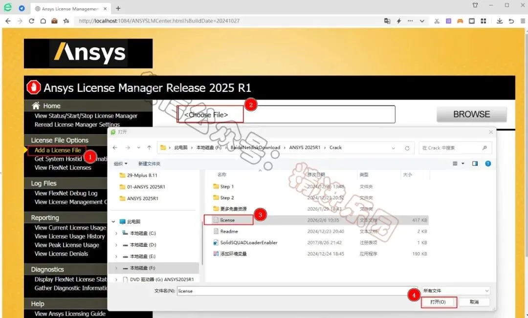528x318 pixels.
Task: Open the three-dot more options icon
Action: (x=410, y=21)
